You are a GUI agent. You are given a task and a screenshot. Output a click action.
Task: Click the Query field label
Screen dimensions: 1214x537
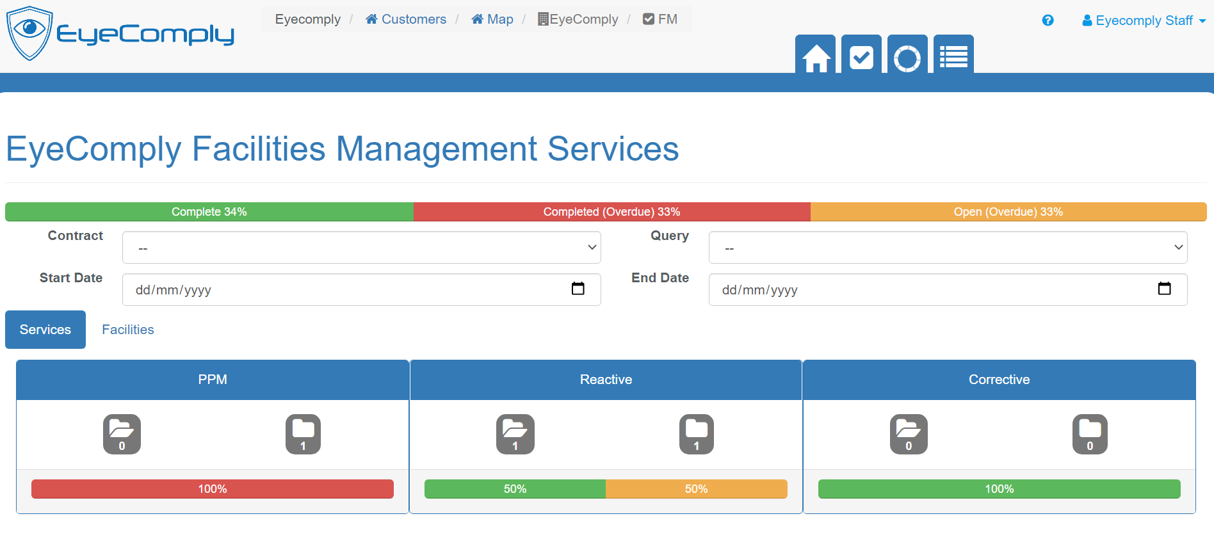(670, 236)
